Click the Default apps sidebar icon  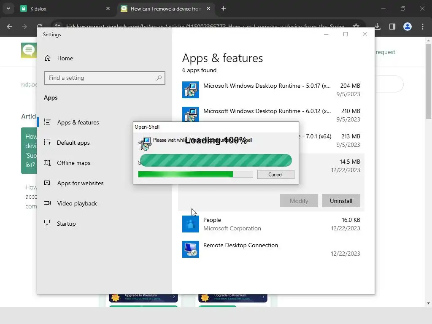(x=47, y=142)
